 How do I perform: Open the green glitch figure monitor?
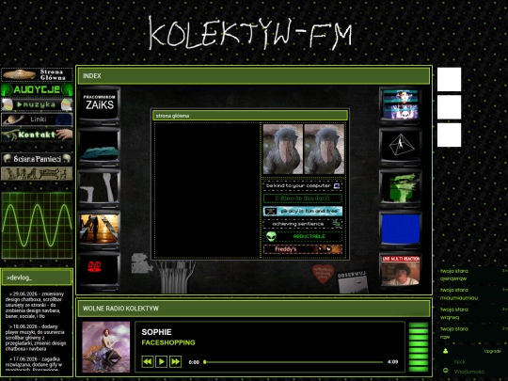[x=401, y=189]
